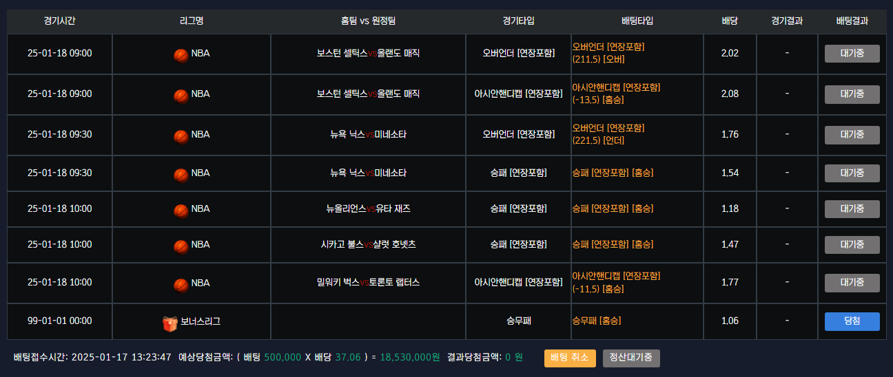Screen dimensions: 893x377
Task: Click the basketball icon in 밀워키 벅스 row
Action: 181,284
